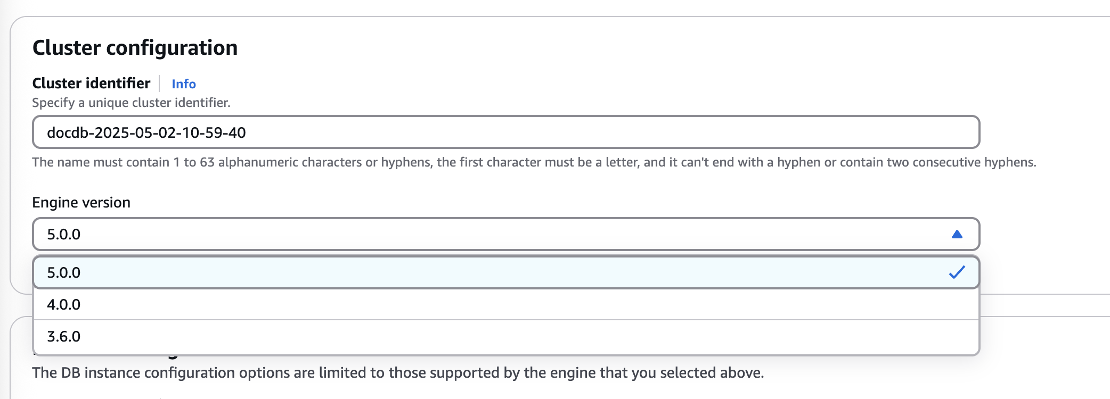
Task: Open the Info link beside Cluster identifier
Action: pyautogui.click(x=184, y=84)
